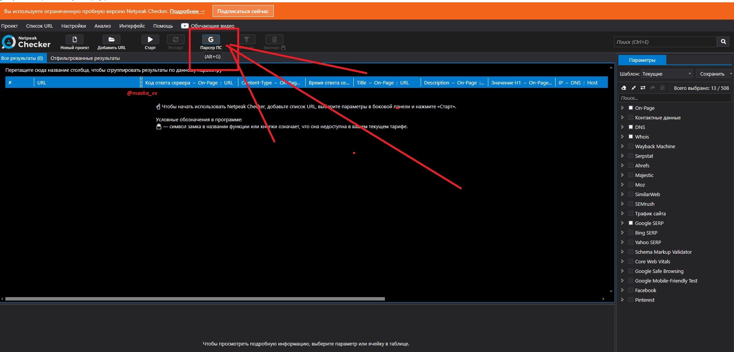Click the grayed share arrow icon in Параметры

coord(652,88)
